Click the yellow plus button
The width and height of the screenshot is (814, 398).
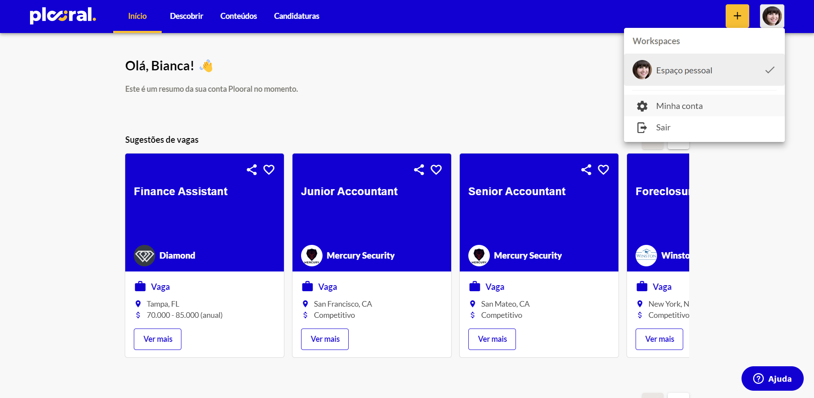click(737, 16)
